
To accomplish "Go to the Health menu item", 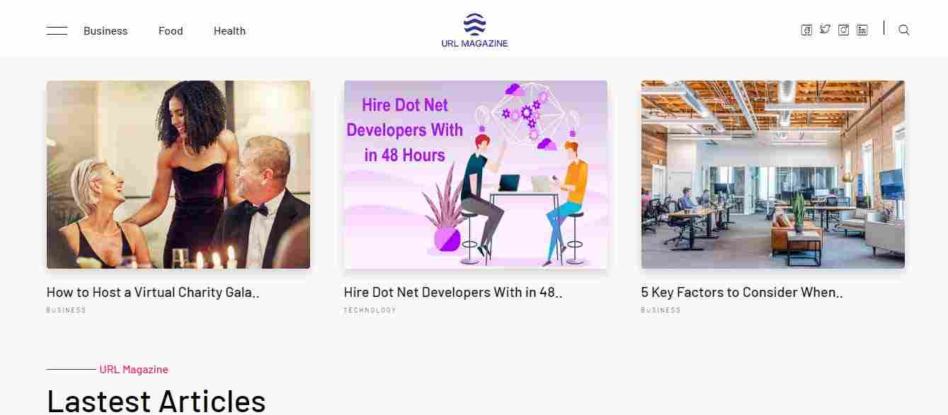I will tap(229, 31).
